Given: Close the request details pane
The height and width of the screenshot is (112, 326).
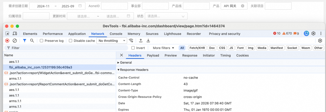Looking at the screenshot, I should point(122,55).
